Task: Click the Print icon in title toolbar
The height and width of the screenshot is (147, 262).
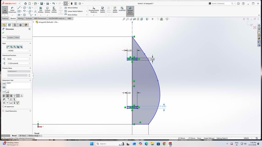Action: (x=48, y=3)
